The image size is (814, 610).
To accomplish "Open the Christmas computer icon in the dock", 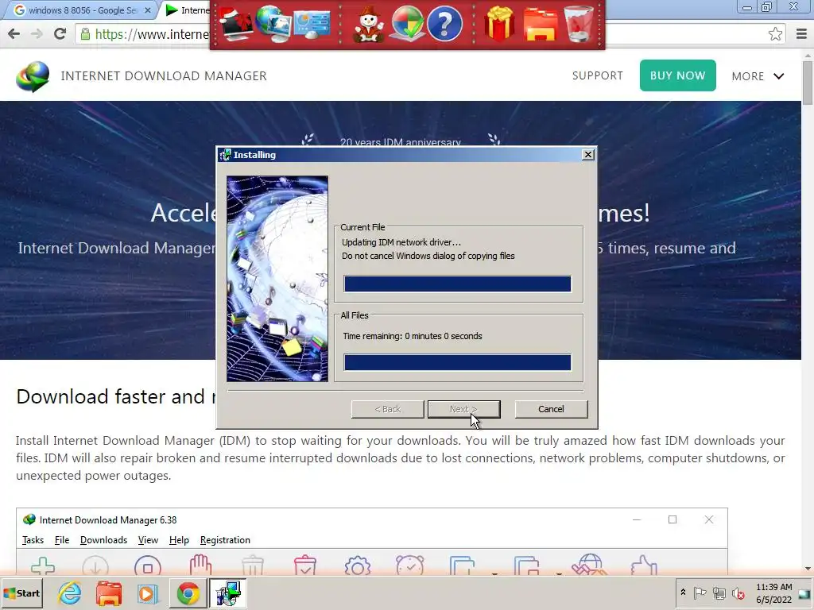I will click(235, 24).
